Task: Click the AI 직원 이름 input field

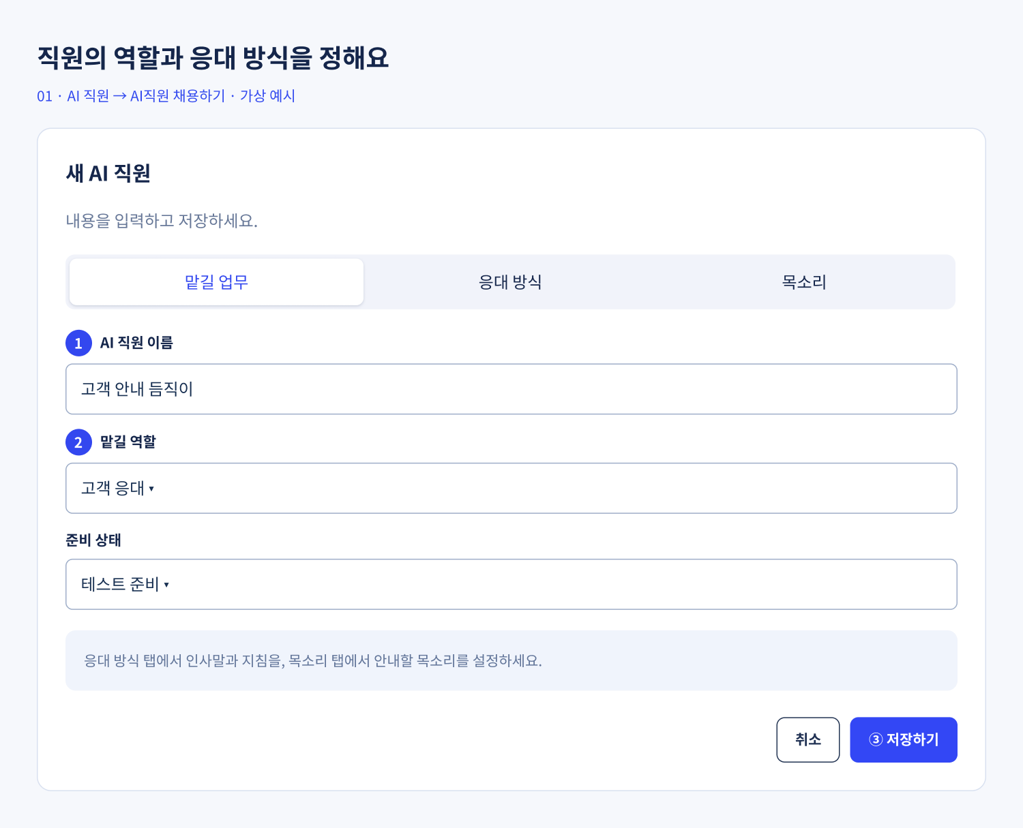Action: [512, 389]
